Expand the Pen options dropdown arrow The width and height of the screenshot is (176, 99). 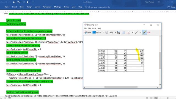pyautogui.click(x=141, y=32)
